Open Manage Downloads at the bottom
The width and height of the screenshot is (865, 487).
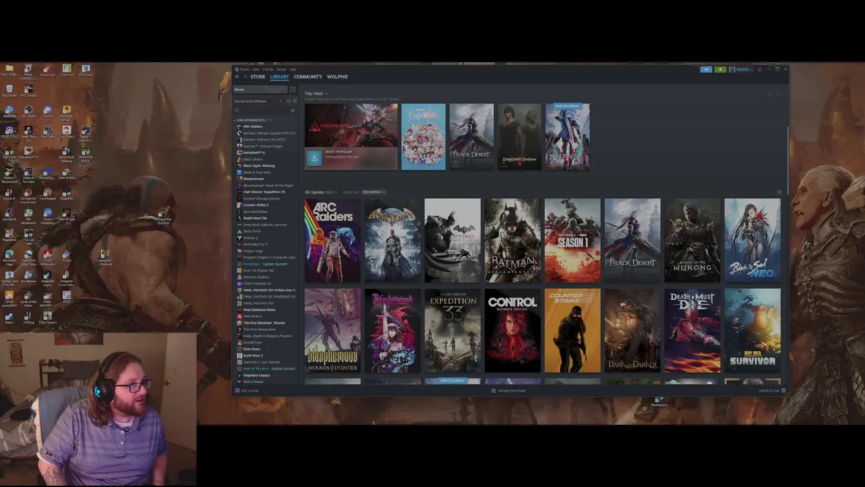pos(508,390)
